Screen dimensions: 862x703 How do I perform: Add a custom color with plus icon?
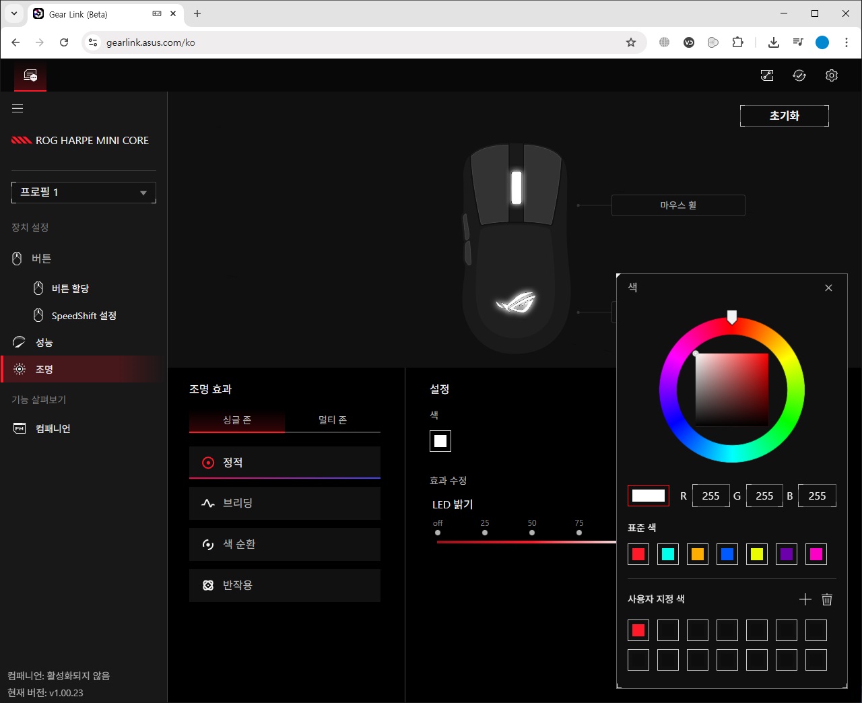point(805,599)
